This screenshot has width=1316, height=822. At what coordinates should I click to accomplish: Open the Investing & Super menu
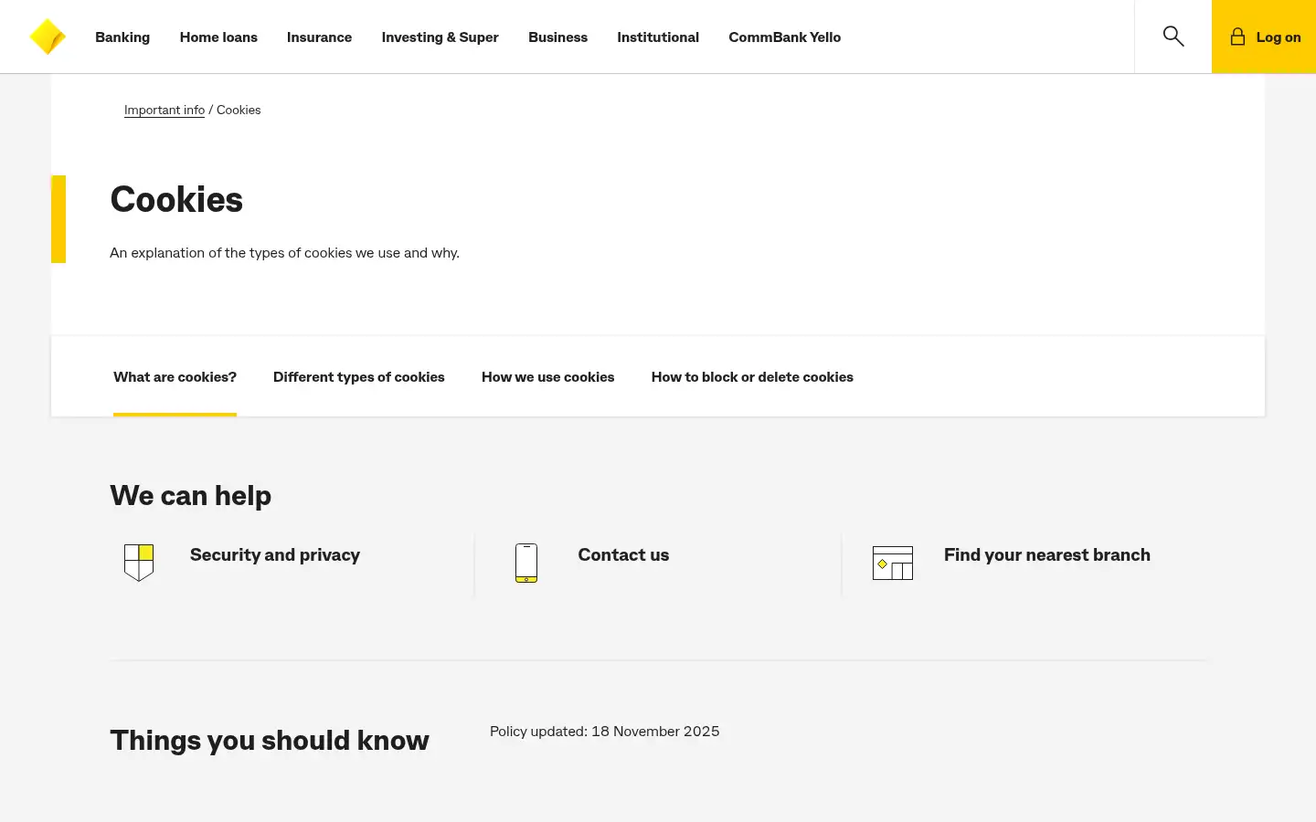pyautogui.click(x=440, y=37)
